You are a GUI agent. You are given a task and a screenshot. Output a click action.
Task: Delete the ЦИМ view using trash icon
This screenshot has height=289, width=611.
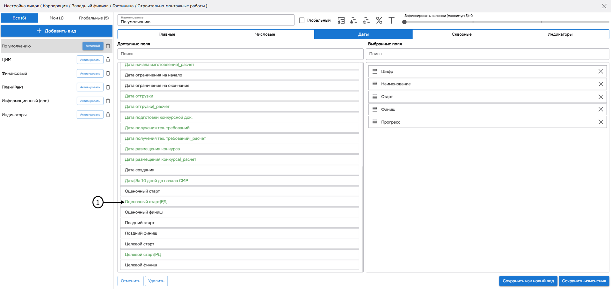pyautogui.click(x=108, y=60)
